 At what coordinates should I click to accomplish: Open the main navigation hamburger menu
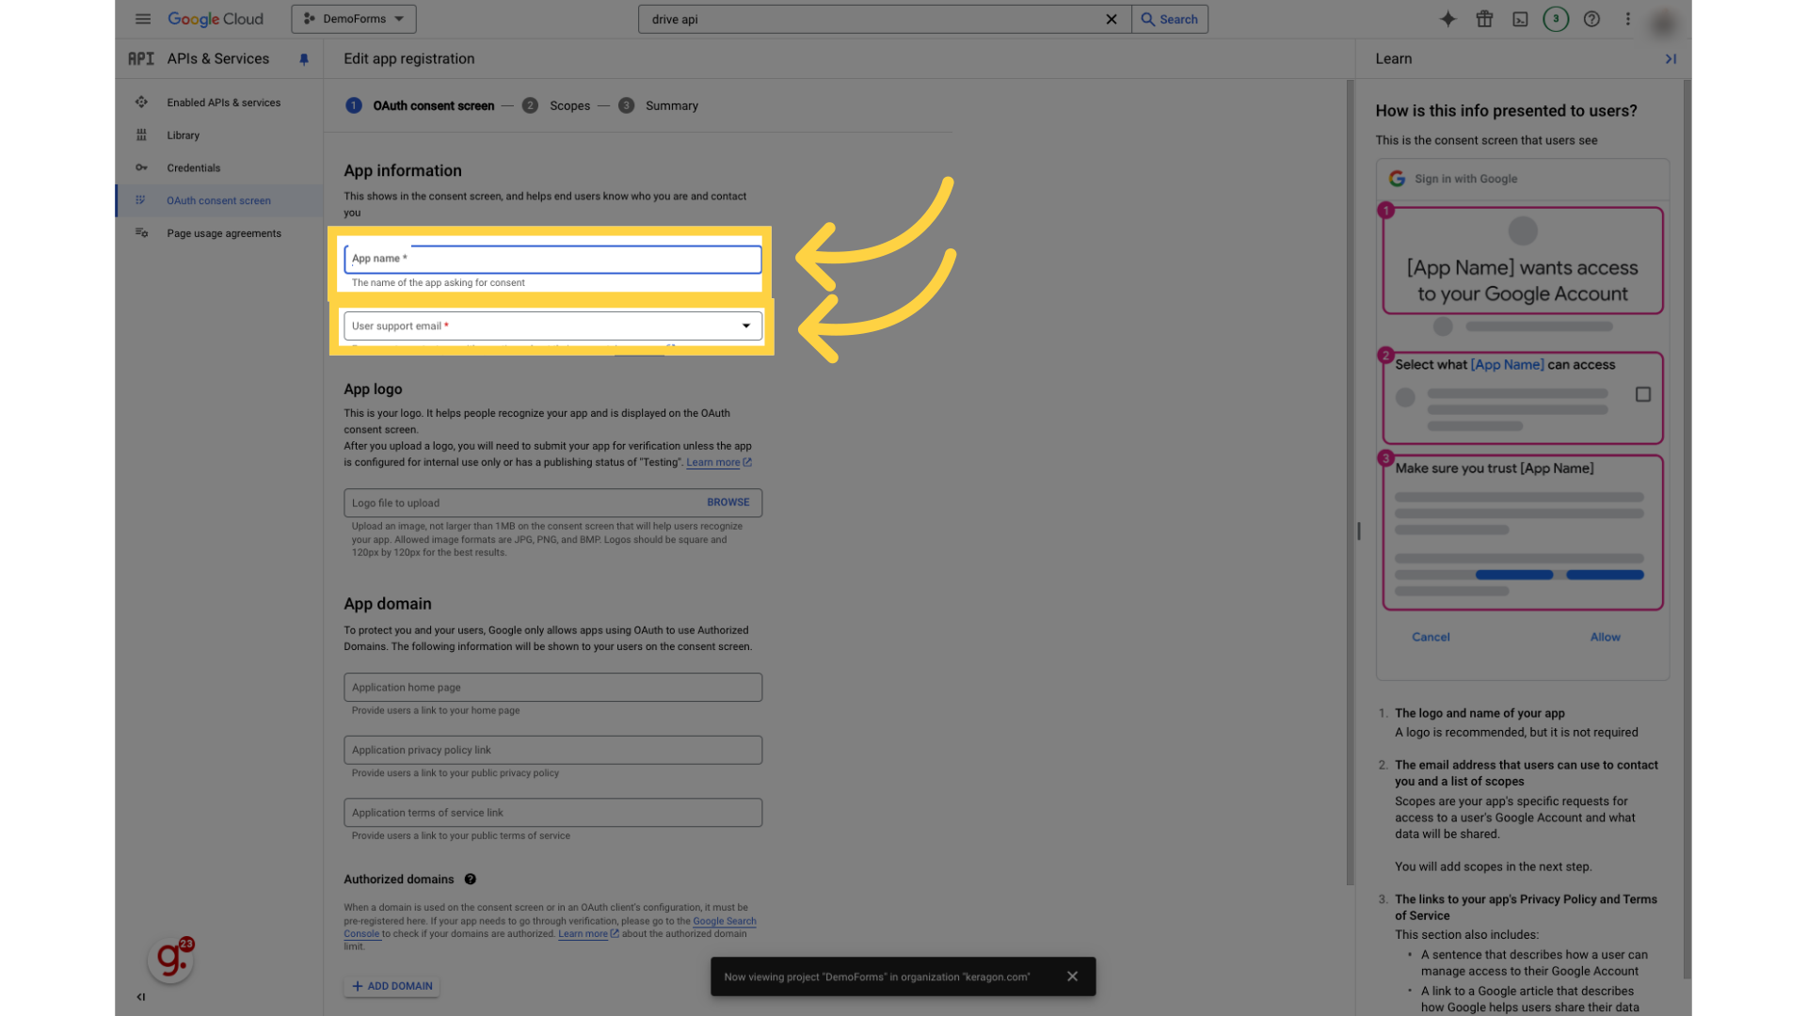click(143, 19)
